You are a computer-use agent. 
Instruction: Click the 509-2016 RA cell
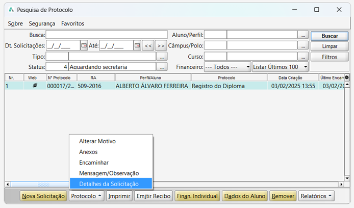[96, 86]
